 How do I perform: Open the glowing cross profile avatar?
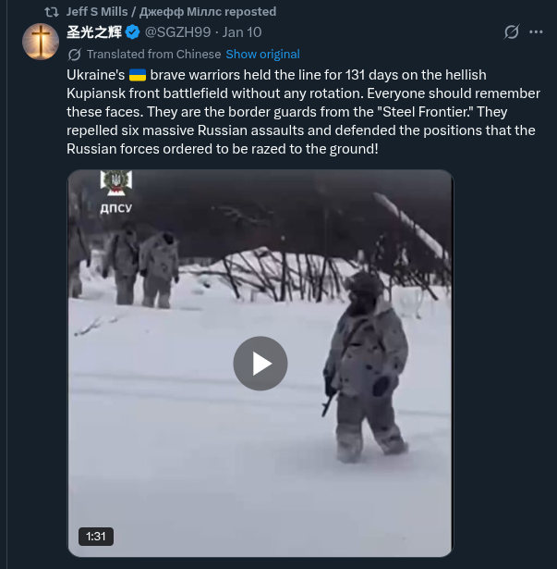tap(41, 42)
